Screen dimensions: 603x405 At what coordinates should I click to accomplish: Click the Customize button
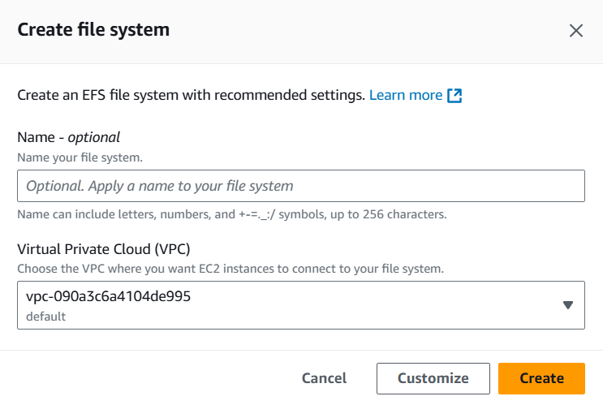[433, 378]
